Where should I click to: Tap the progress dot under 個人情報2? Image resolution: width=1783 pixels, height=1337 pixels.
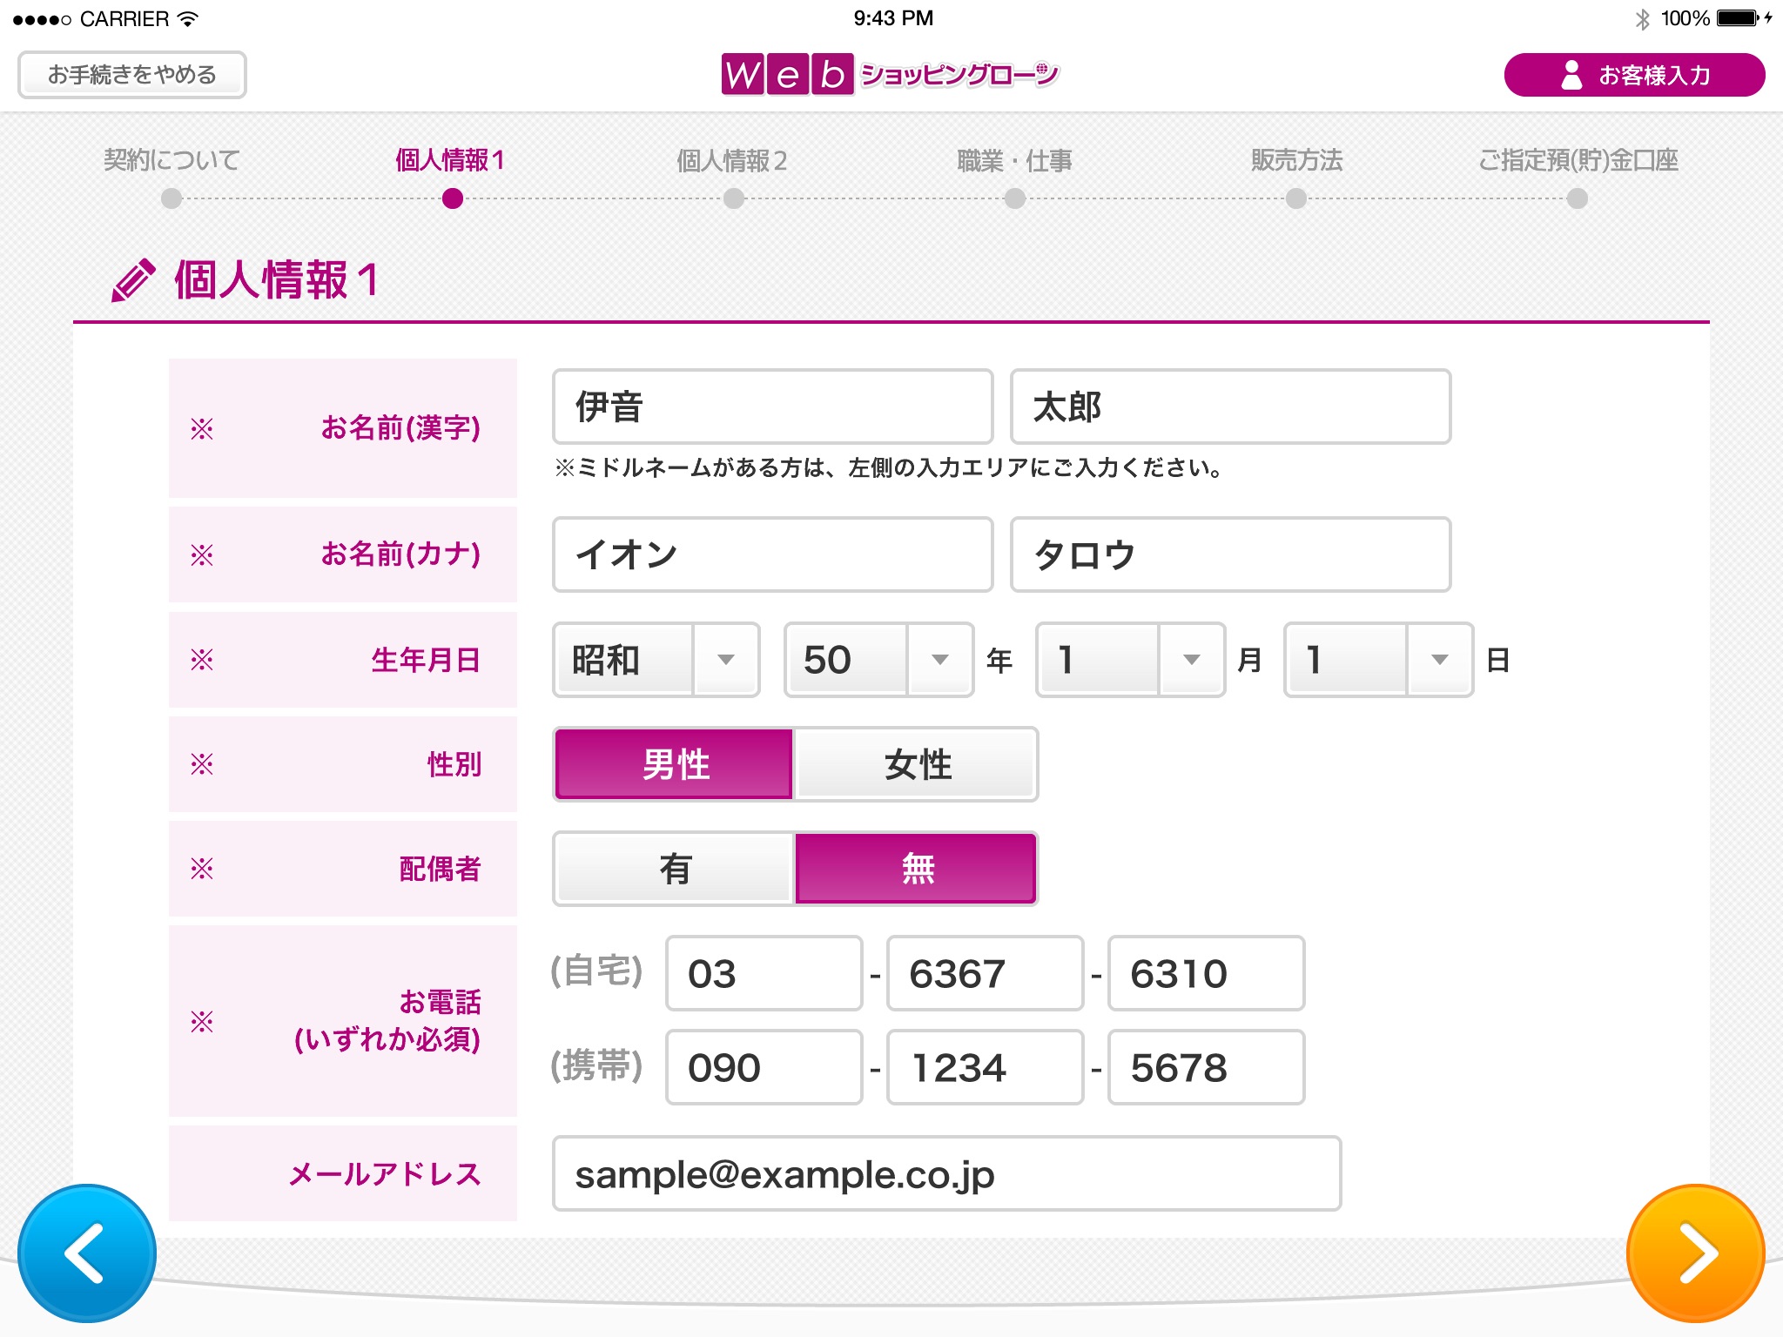(734, 199)
